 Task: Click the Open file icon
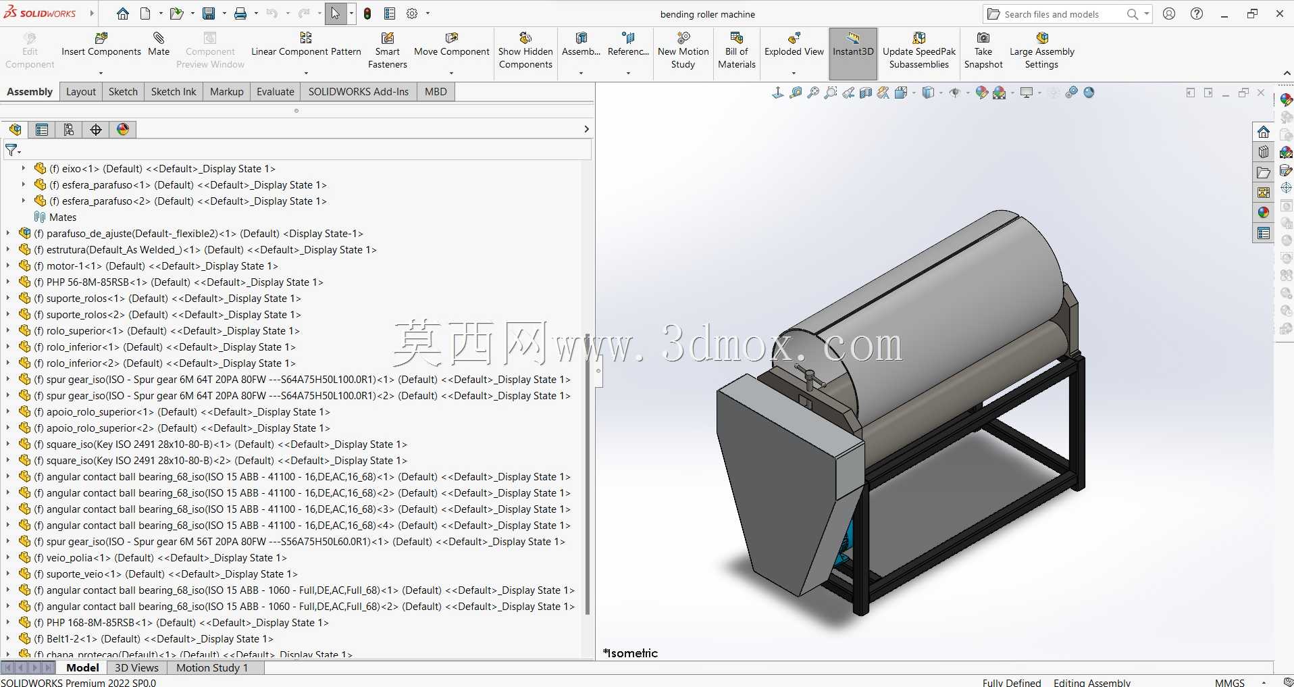[176, 14]
